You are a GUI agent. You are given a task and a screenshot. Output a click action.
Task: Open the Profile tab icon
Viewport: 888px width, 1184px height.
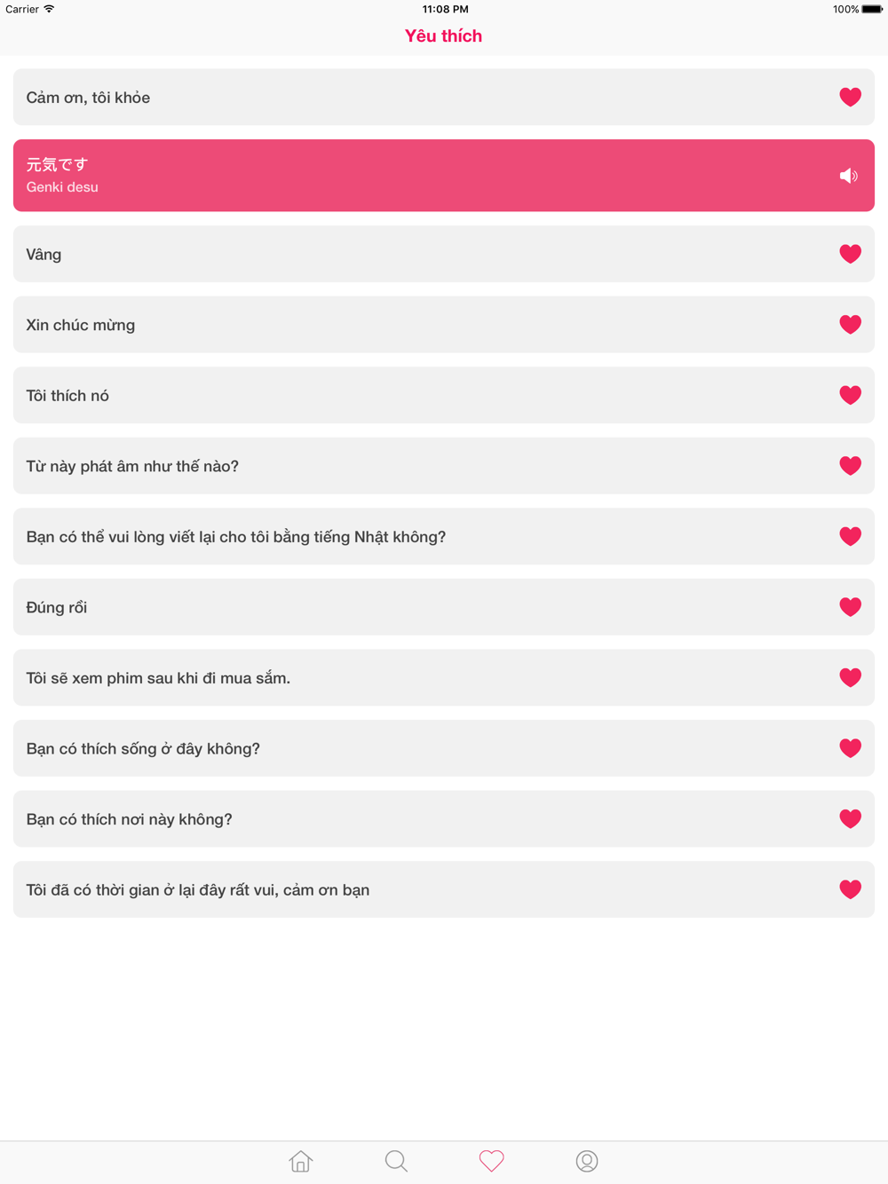tap(587, 1161)
